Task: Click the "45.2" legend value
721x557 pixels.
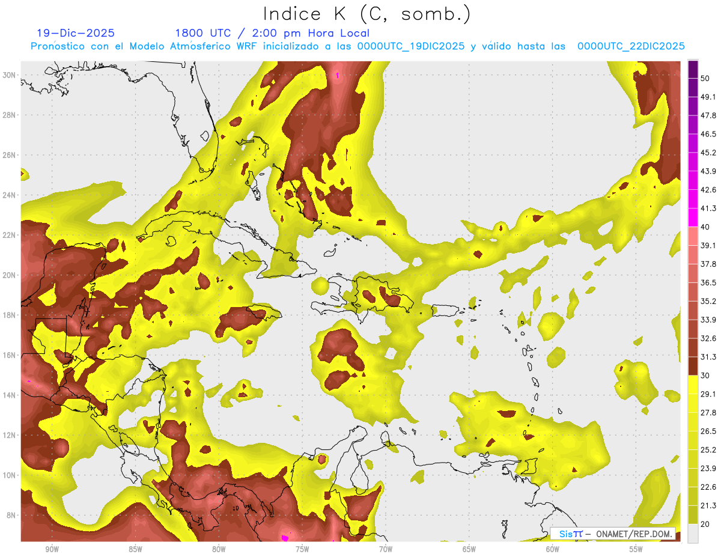Action: (x=708, y=153)
